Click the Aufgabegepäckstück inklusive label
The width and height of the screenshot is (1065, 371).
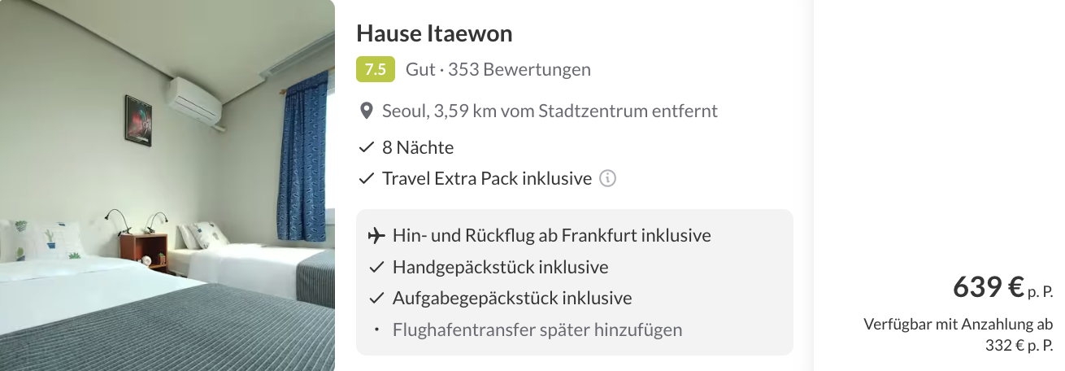[512, 299]
